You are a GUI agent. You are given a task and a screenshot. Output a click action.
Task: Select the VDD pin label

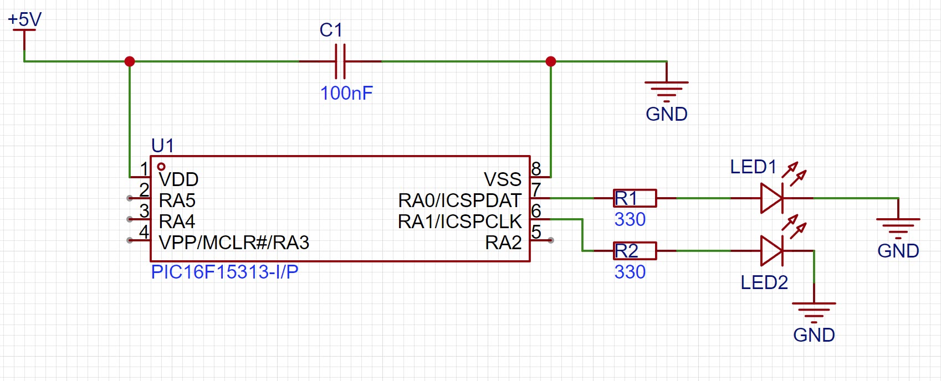pos(178,179)
